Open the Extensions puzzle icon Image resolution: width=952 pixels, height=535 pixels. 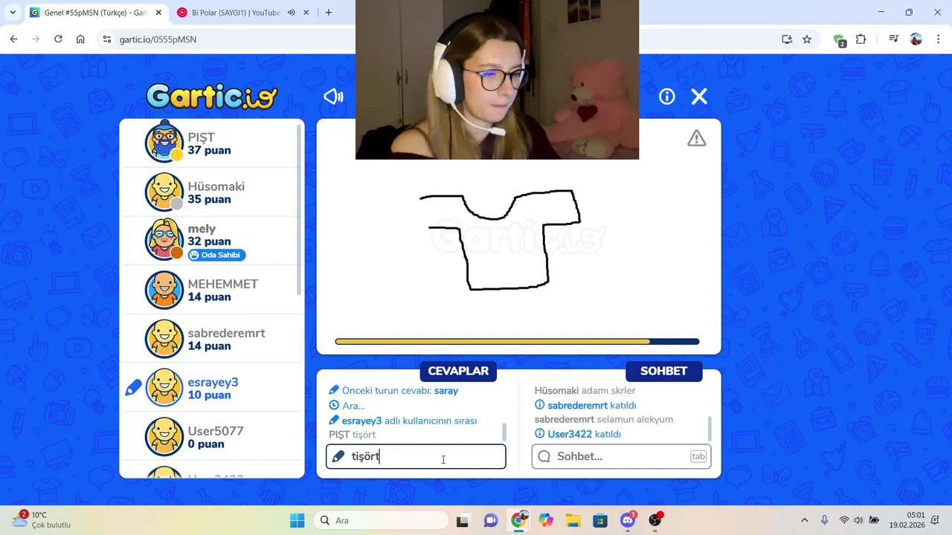(861, 39)
